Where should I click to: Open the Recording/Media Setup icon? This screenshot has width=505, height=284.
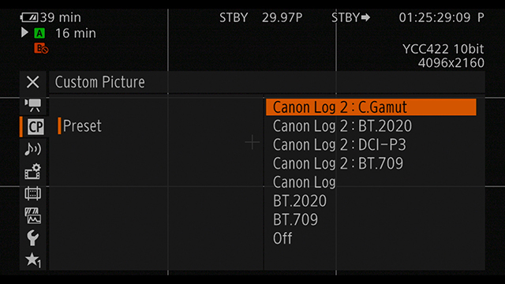click(33, 171)
